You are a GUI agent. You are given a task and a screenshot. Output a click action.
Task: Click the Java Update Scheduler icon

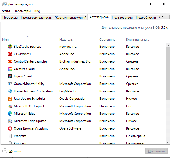tap(10, 99)
